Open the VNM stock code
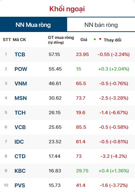The width and height of the screenshot is (135, 192). click(21, 84)
